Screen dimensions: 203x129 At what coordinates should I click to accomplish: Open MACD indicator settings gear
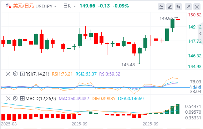pyautogui.click(x=15, y=98)
